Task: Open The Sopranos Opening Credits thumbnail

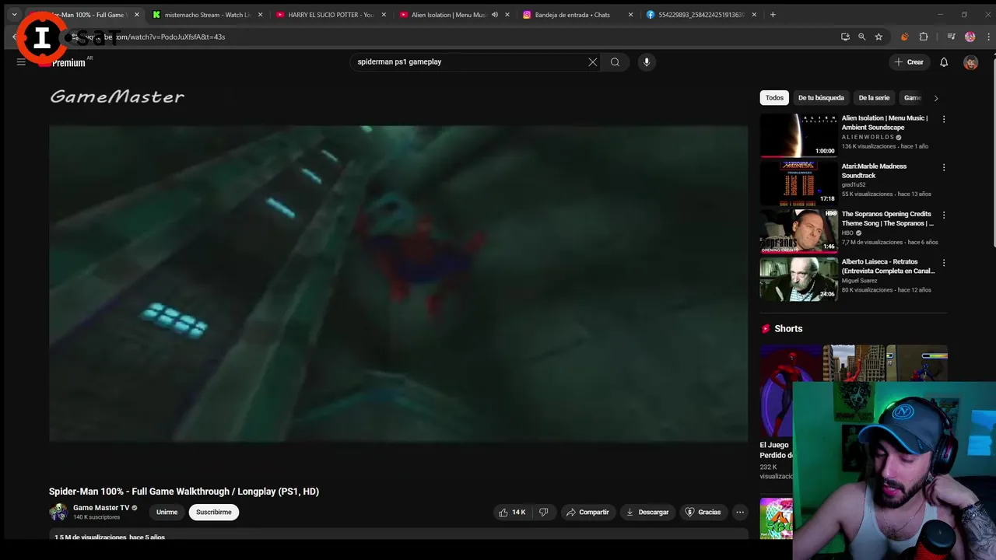Action: [x=798, y=231]
